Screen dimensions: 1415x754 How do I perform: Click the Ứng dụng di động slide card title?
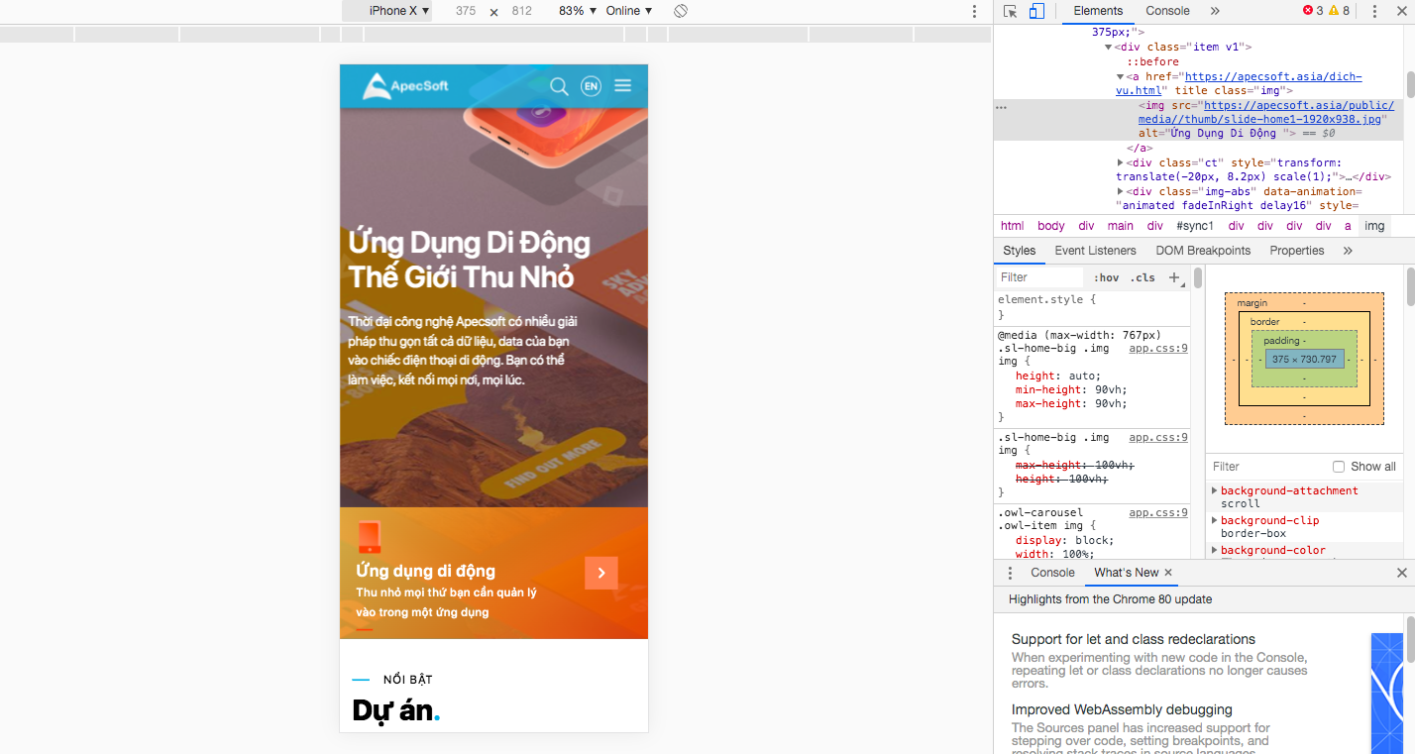tap(425, 571)
